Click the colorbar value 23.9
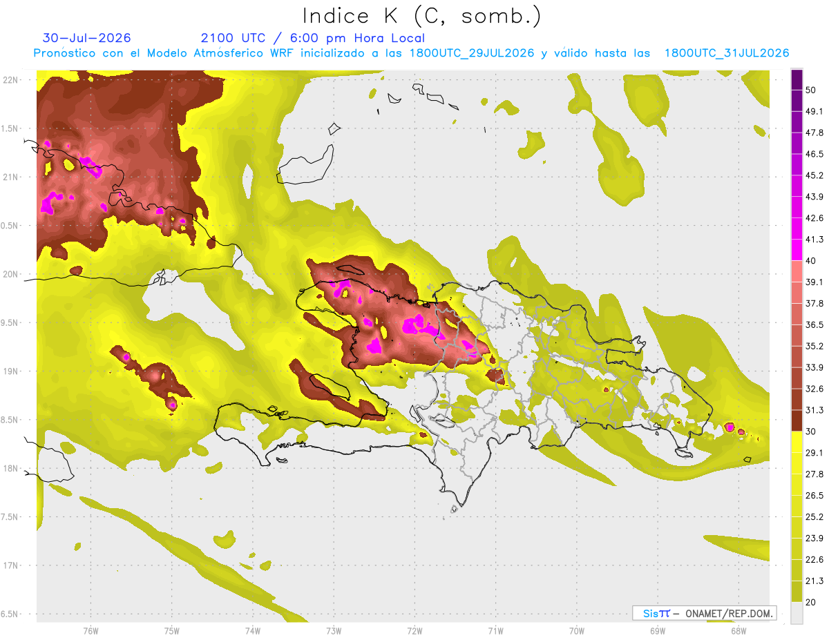This screenshot has width=829, height=640. (814, 538)
